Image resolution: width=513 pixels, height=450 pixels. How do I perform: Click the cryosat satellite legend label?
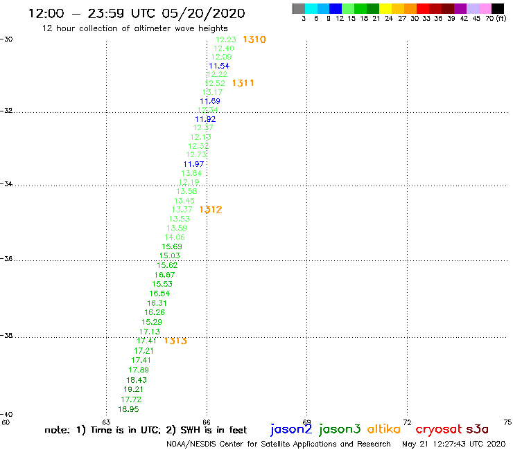[x=439, y=429]
